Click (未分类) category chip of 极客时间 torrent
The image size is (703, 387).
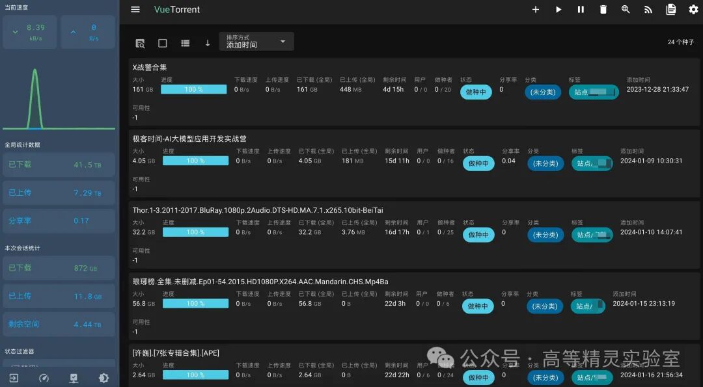545,163
